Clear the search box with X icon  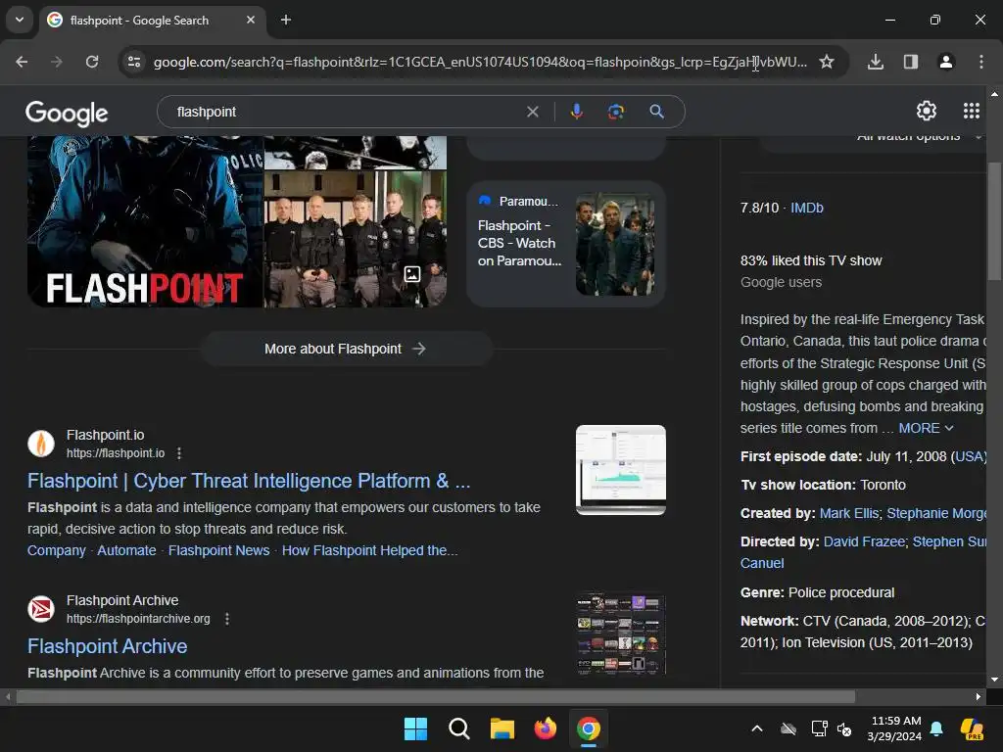532,112
